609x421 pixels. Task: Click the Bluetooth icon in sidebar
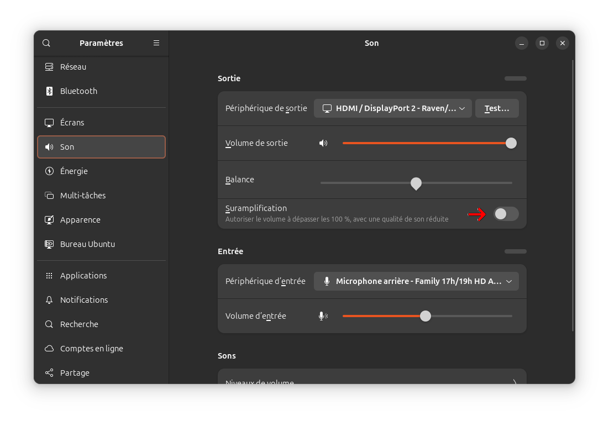click(49, 91)
